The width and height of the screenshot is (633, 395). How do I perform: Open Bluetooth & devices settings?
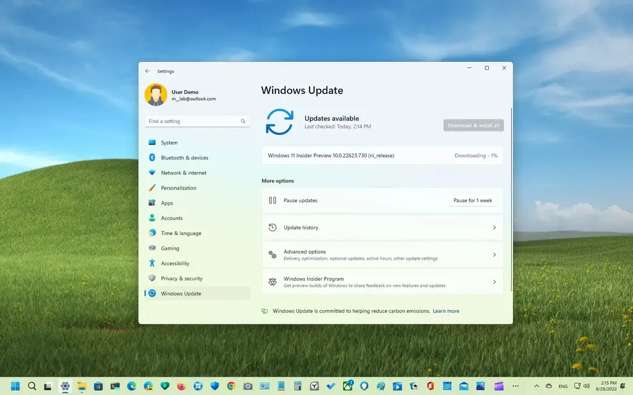pyautogui.click(x=184, y=158)
